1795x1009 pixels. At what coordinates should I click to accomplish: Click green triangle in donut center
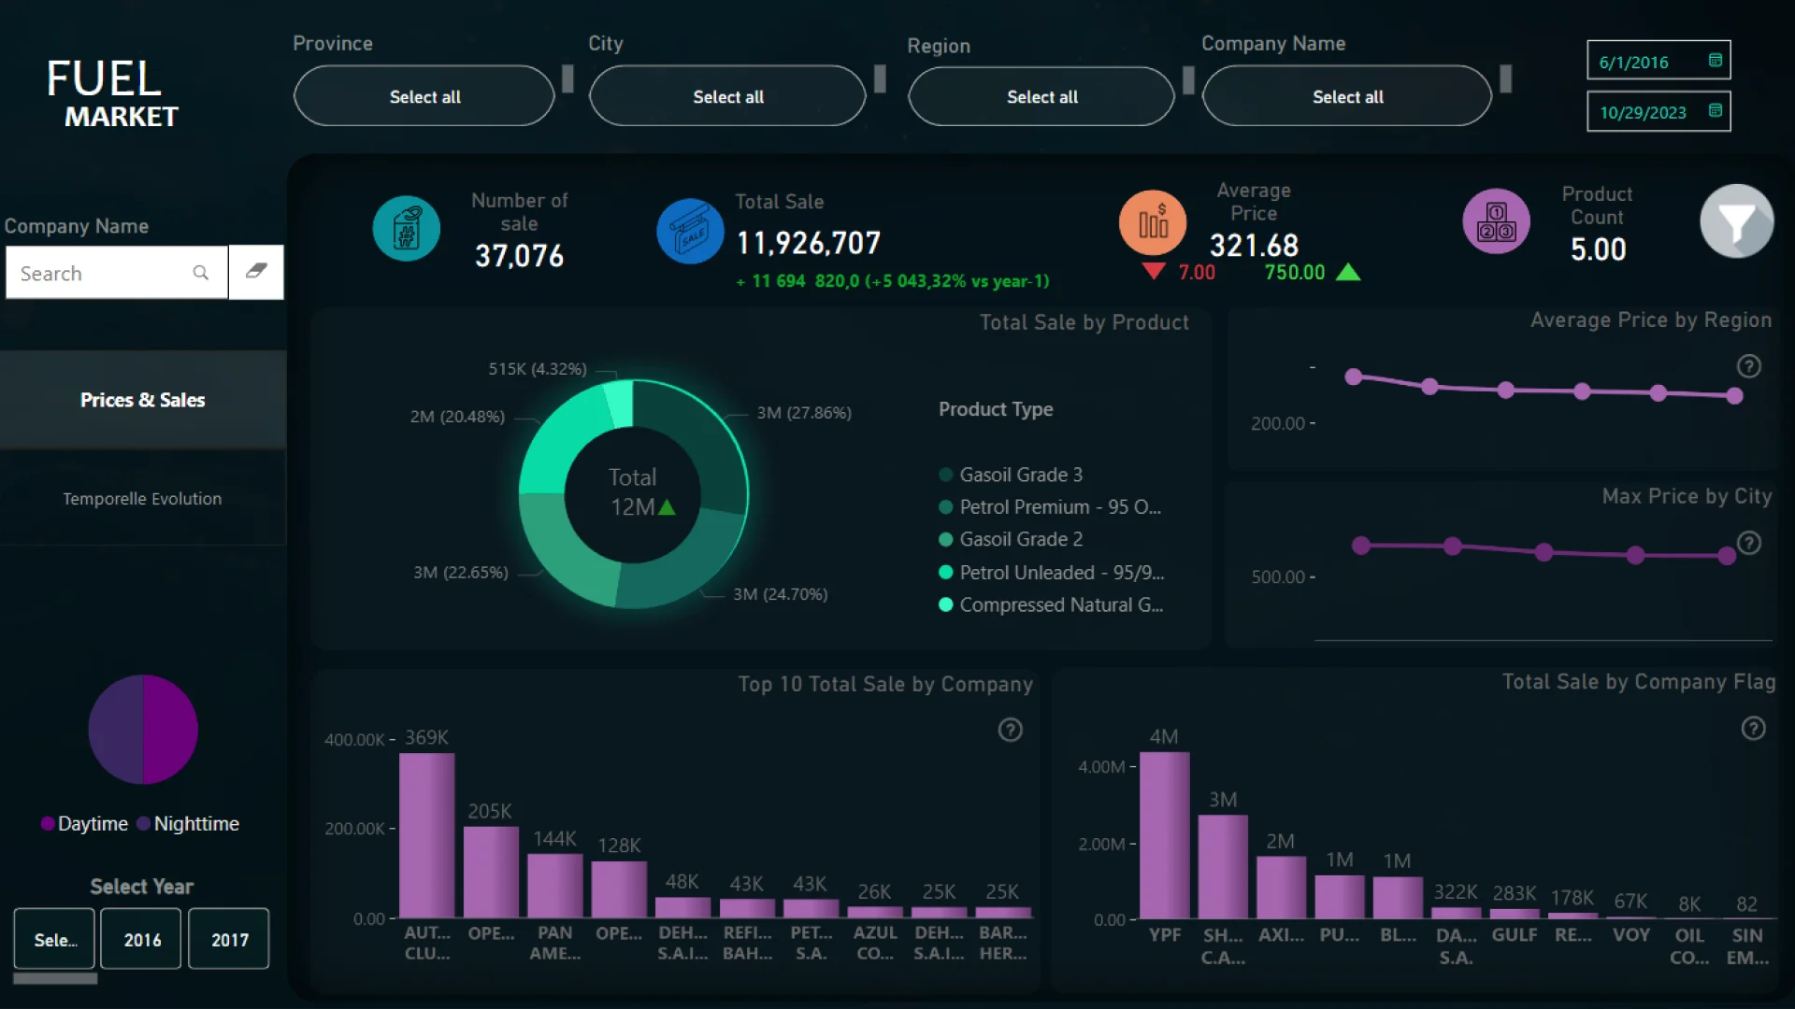click(x=667, y=507)
